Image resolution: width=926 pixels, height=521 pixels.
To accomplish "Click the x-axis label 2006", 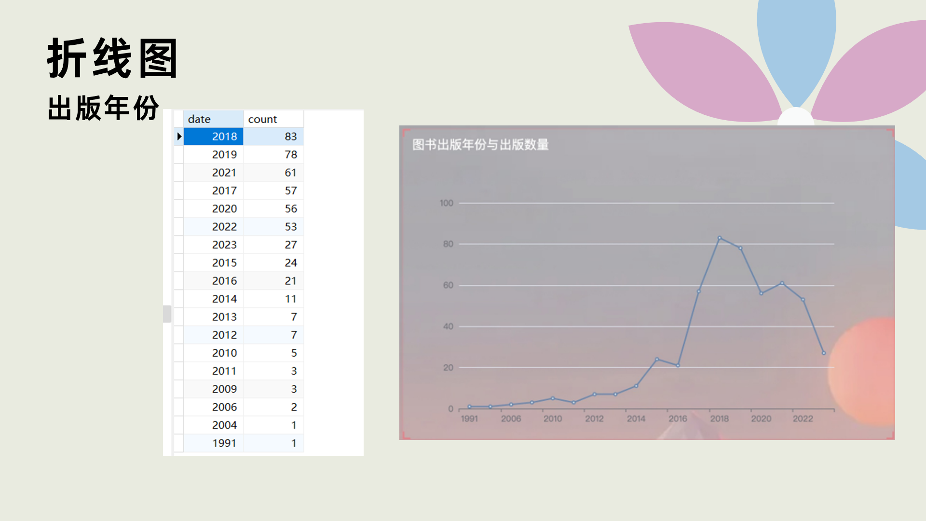I will pos(511,419).
